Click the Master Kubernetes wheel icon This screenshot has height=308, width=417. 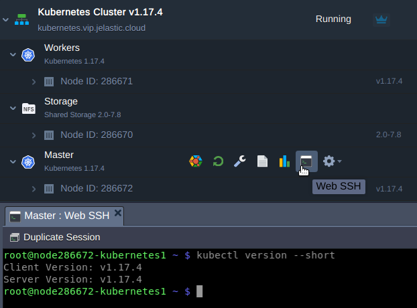point(28,162)
